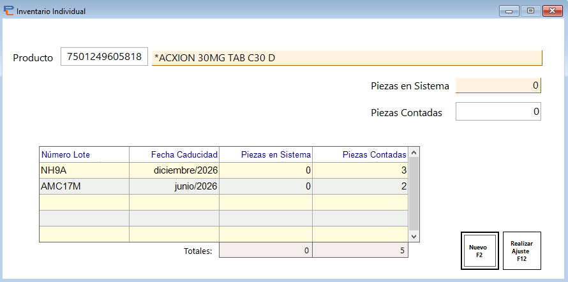Click the Totales system value 0
This screenshot has height=282, width=568.
pos(266,251)
